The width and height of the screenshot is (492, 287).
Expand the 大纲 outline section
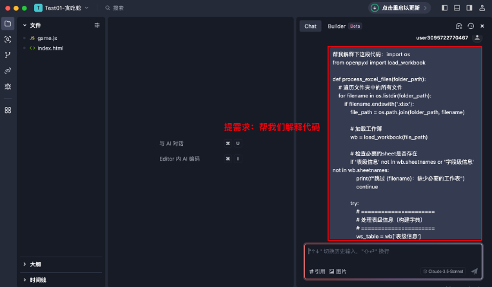(x=25, y=264)
